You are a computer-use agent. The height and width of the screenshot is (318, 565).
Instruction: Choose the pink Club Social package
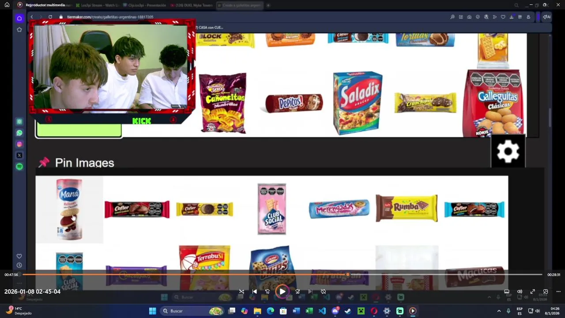pos(272,209)
